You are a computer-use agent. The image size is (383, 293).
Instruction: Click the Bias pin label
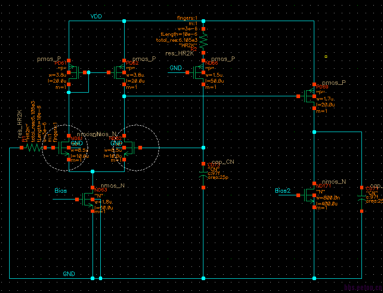[x=60, y=191]
